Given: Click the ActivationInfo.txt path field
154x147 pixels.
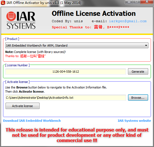Looking at the screenshot, I should [x=66, y=98].
